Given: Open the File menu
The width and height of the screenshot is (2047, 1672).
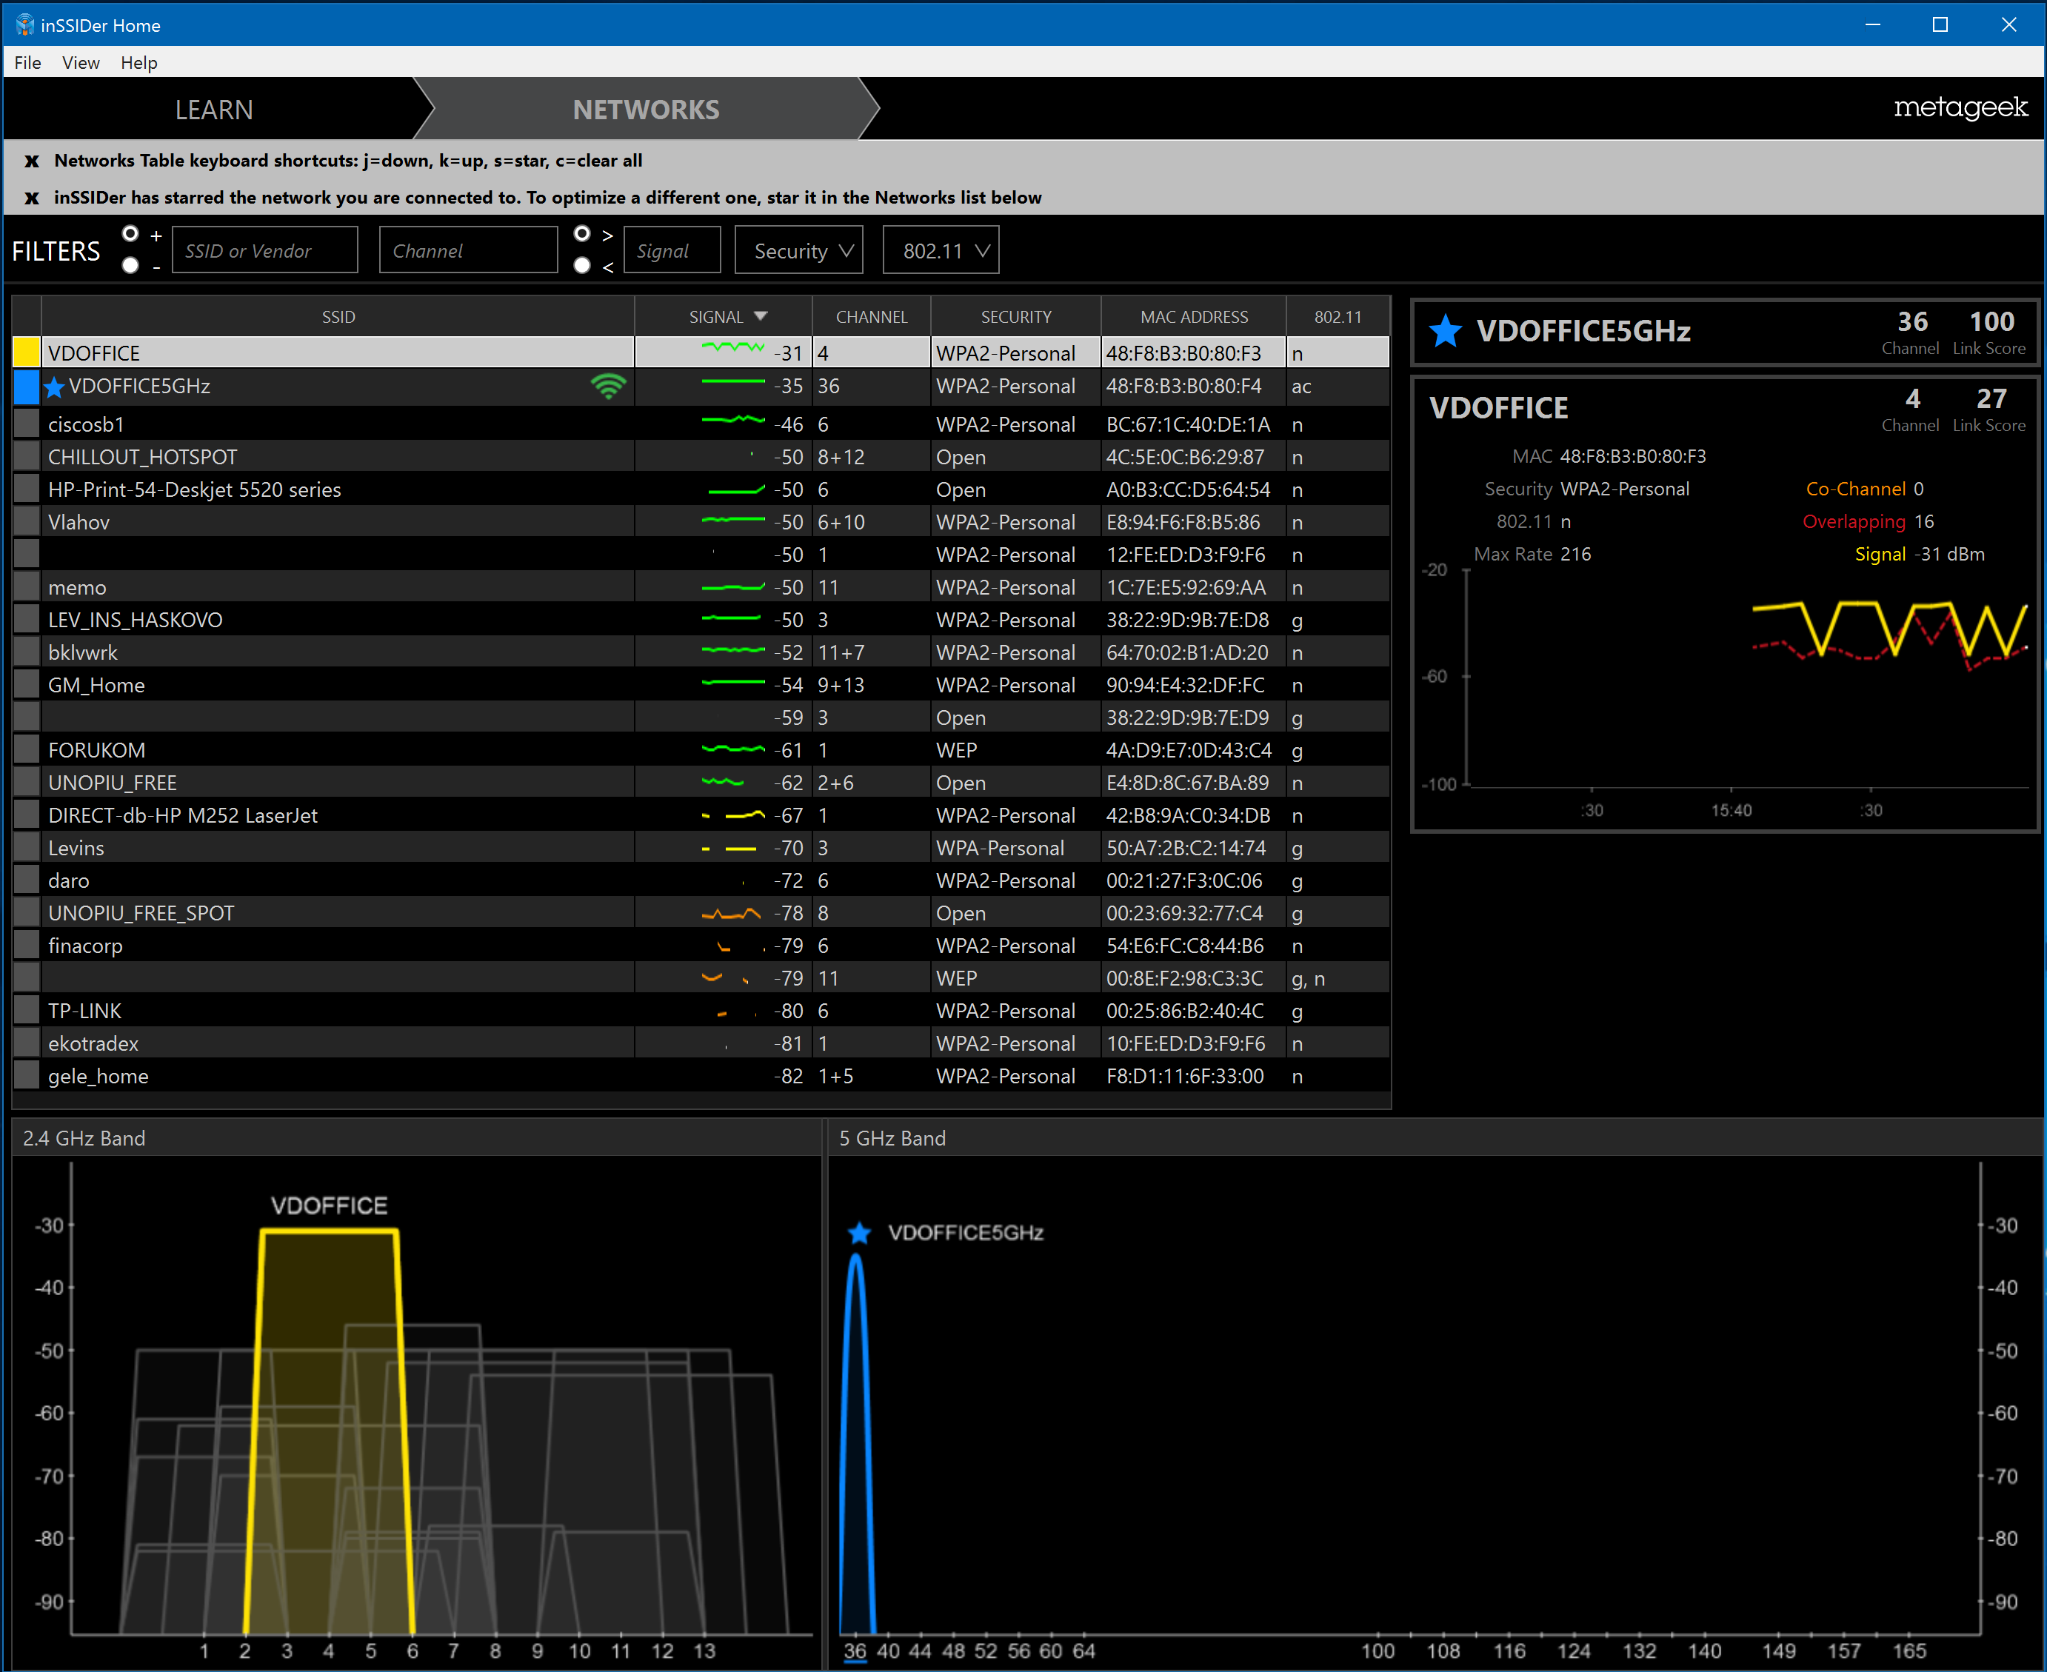Looking at the screenshot, I should tap(28, 63).
